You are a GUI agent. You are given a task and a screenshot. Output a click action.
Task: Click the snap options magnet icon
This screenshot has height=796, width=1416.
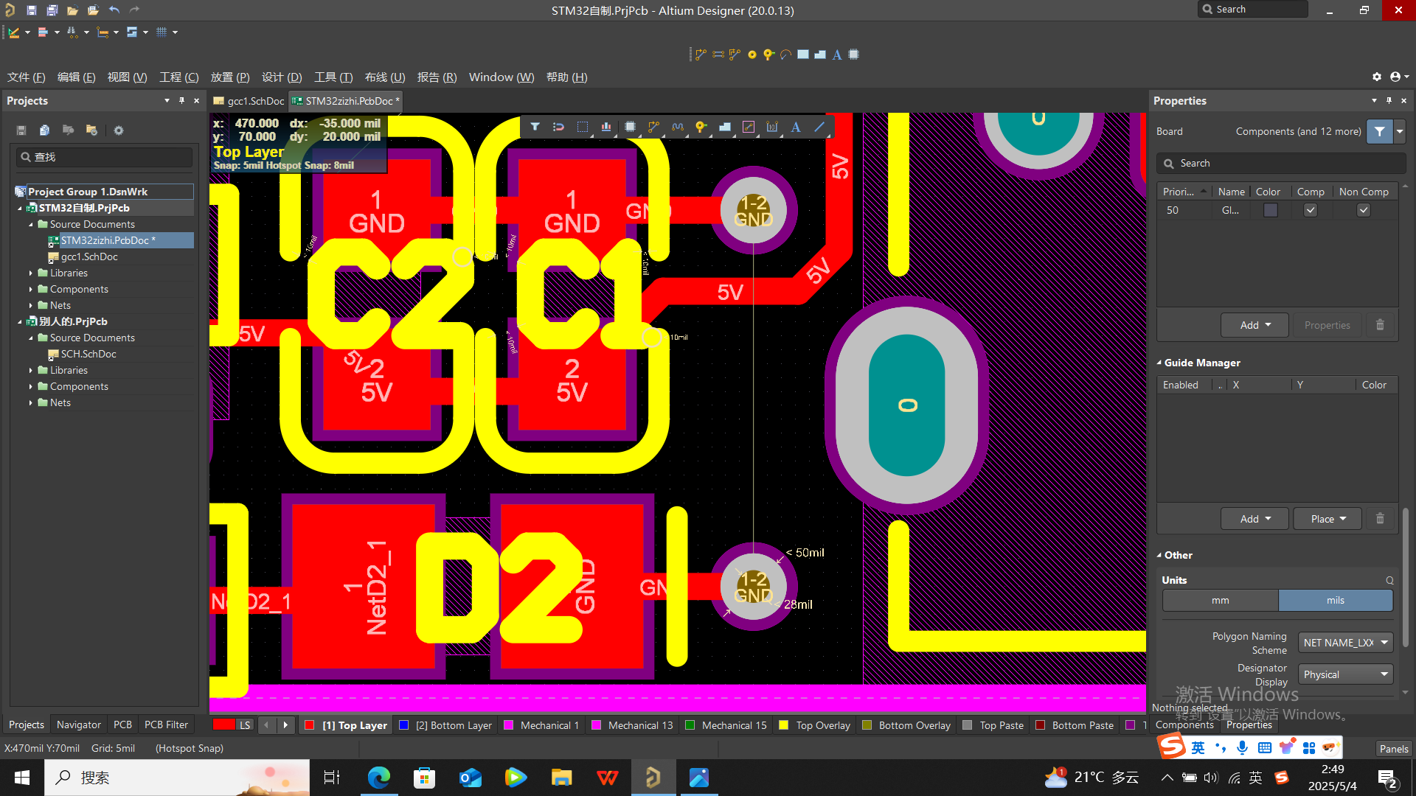pos(558,127)
